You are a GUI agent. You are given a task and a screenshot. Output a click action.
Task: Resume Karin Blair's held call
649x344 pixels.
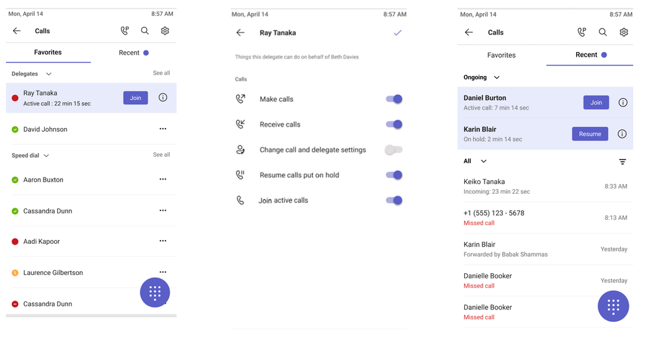(x=590, y=134)
